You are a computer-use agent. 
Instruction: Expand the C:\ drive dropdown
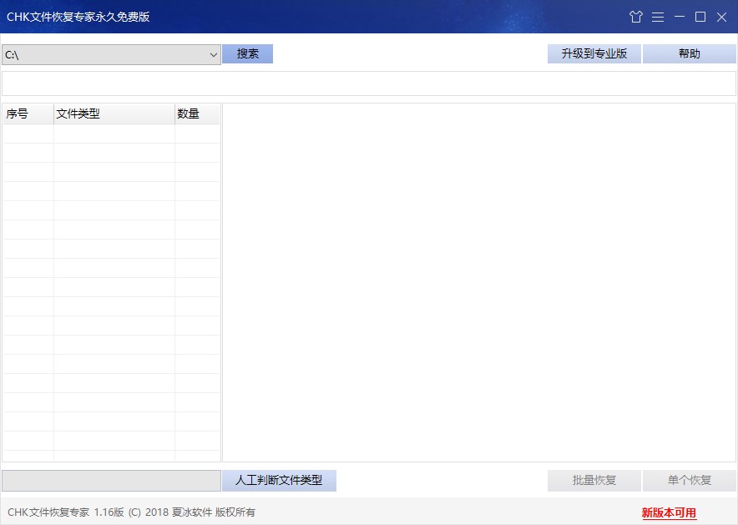(x=213, y=55)
